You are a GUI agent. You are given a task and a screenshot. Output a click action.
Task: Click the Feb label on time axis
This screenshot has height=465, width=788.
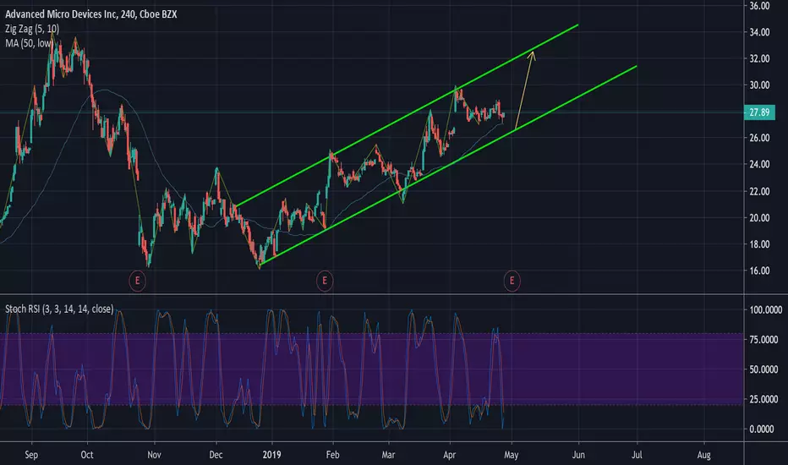tap(332, 455)
